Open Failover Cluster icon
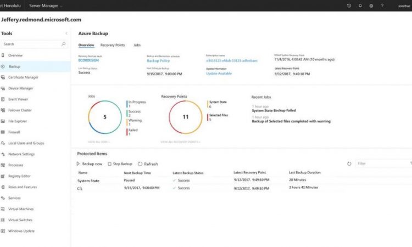This screenshot has width=412, height=247. pyautogui.click(x=3, y=110)
